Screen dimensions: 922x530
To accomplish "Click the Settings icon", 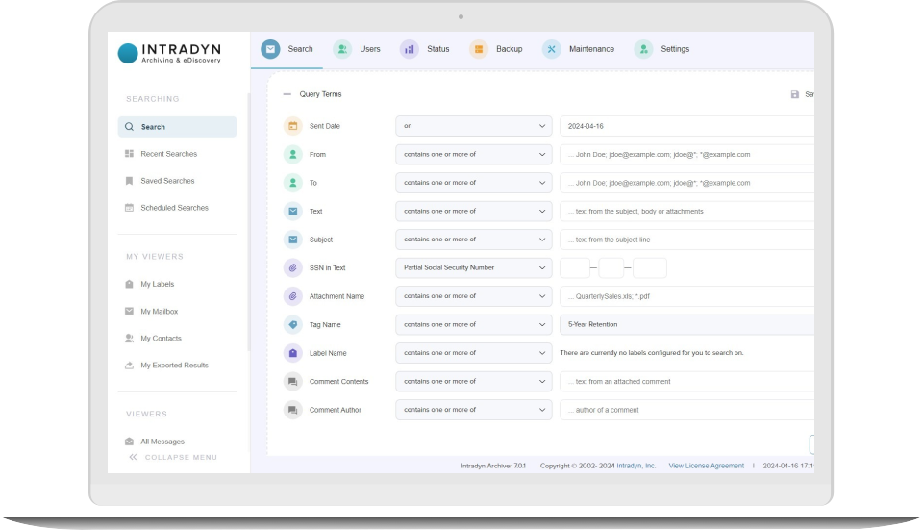I will point(644,49).
